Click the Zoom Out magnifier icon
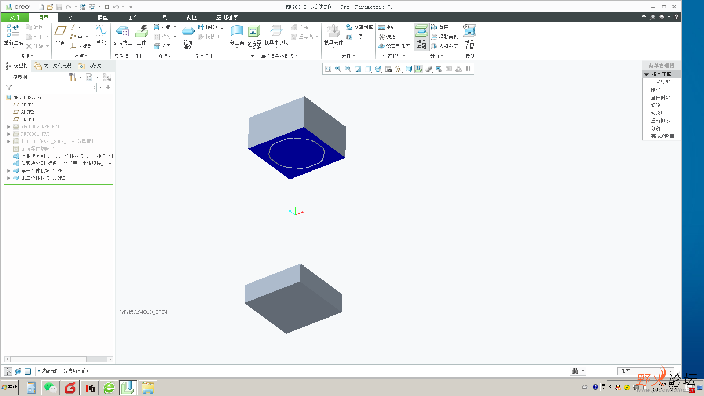Image resolution: width=704 pixels, height=396 pixels. (x=348, y=69)
